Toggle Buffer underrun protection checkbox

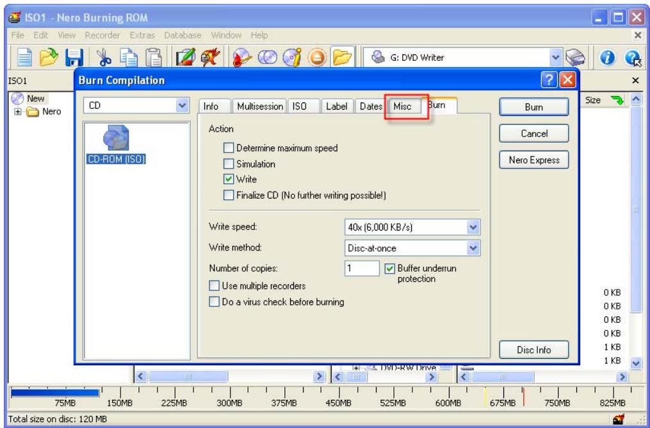tap(389, 268)
